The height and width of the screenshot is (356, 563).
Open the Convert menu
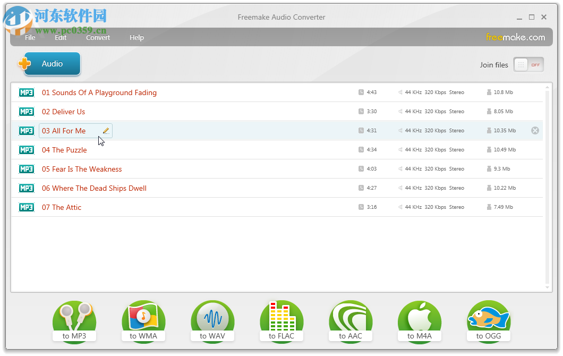(98, 37)
